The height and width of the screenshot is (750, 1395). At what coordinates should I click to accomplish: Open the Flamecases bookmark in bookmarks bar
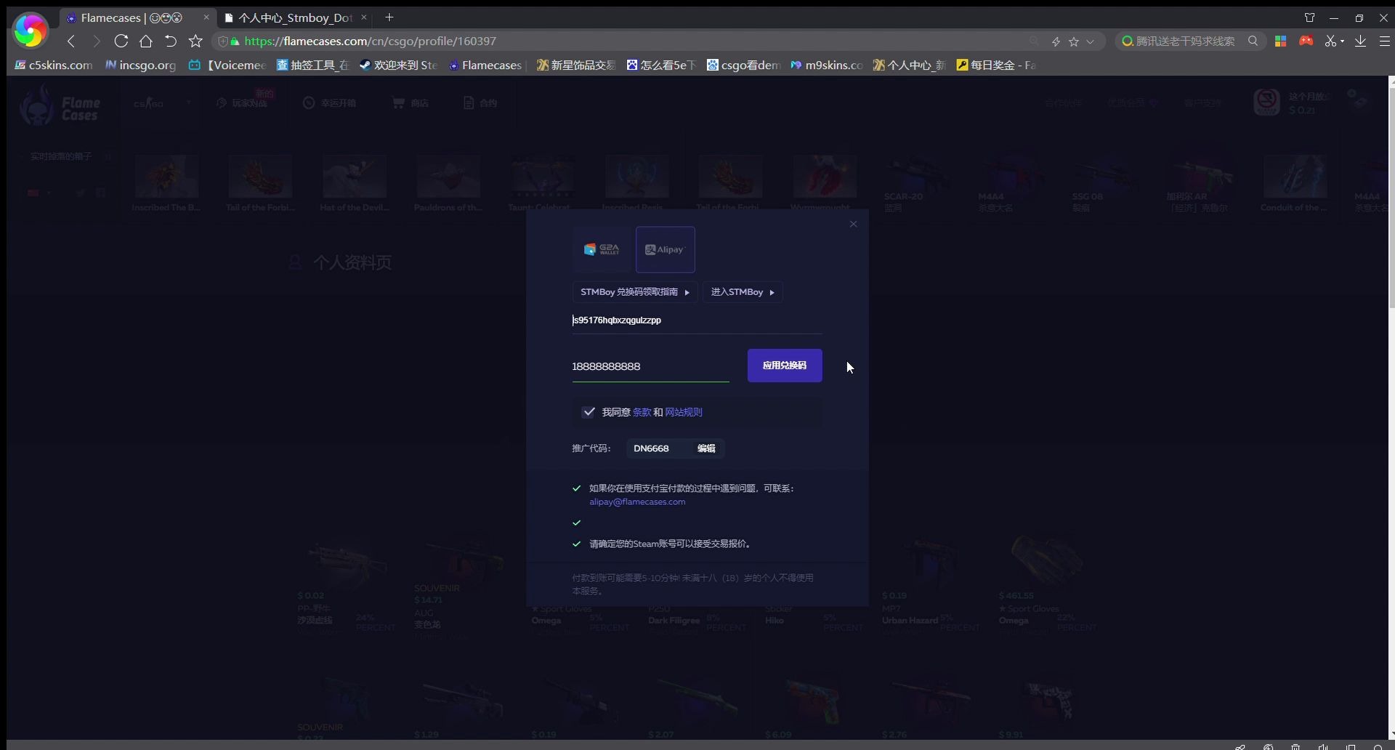pyautogui.click(x=485, y=65)
